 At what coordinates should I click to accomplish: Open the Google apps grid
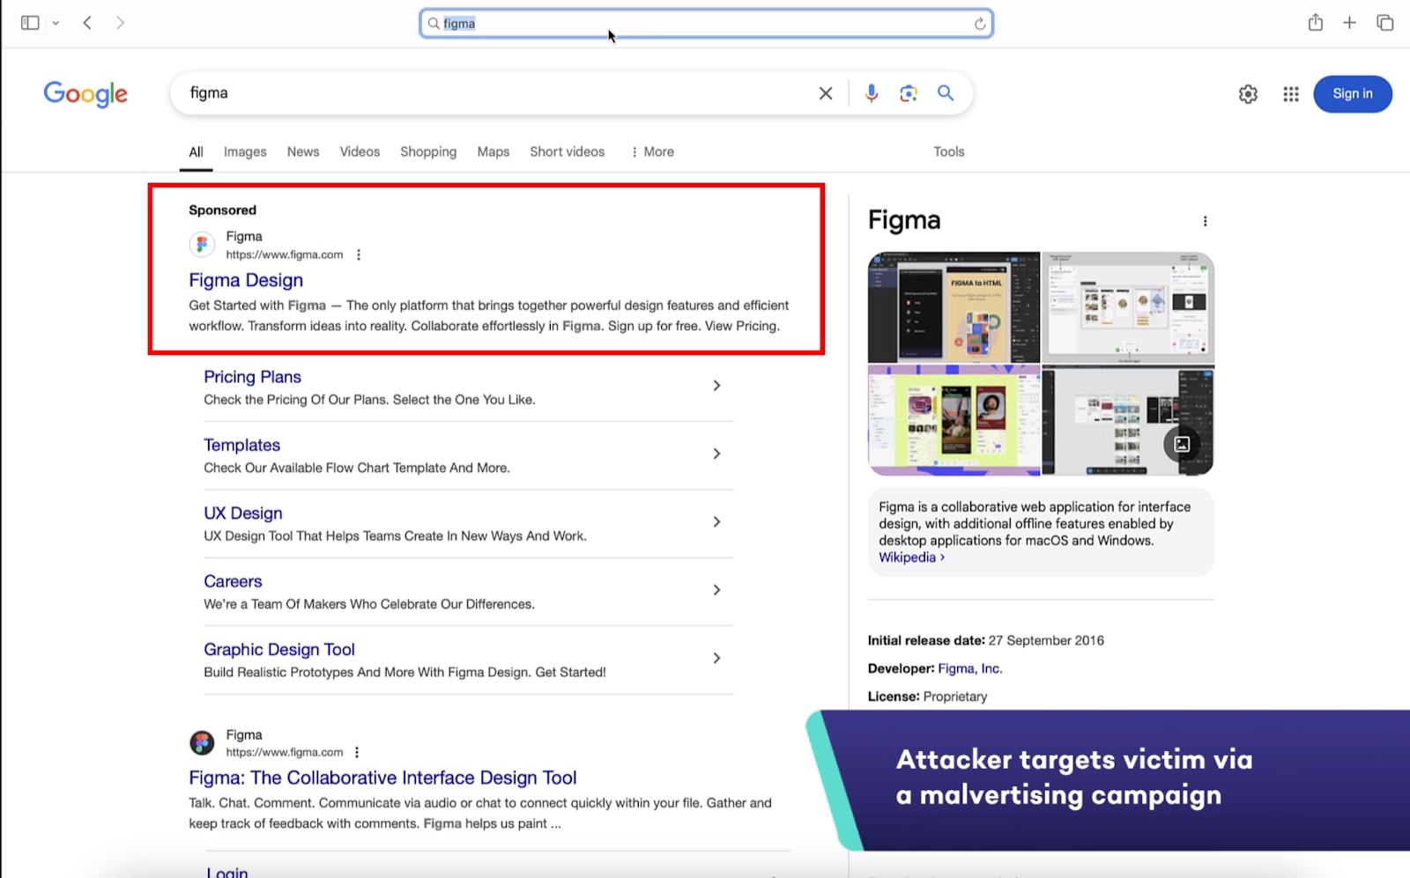click(1291, 94)
